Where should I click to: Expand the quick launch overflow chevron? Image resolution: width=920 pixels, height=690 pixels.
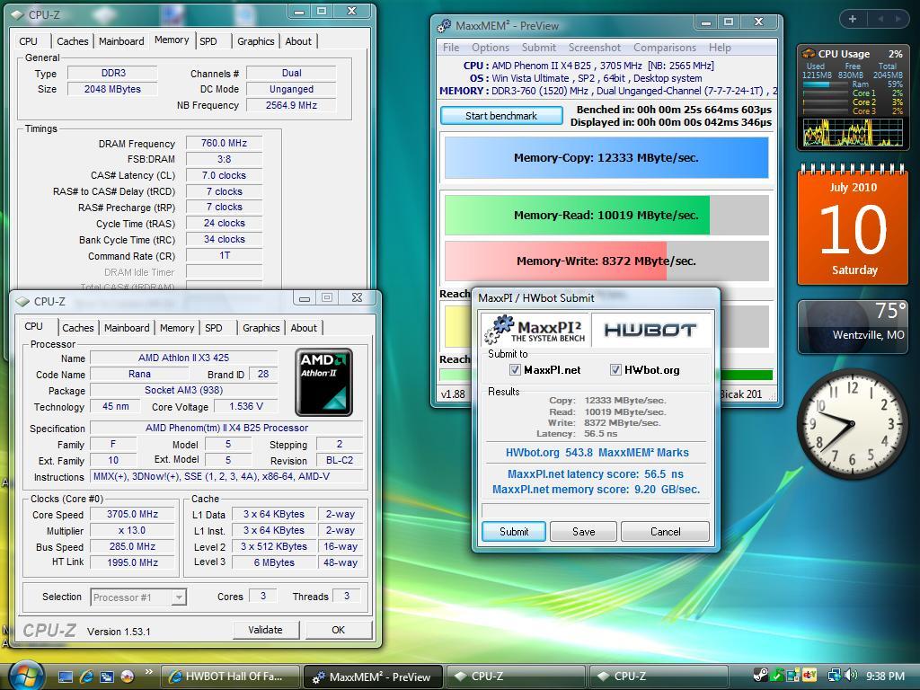[x=148, y=672]
